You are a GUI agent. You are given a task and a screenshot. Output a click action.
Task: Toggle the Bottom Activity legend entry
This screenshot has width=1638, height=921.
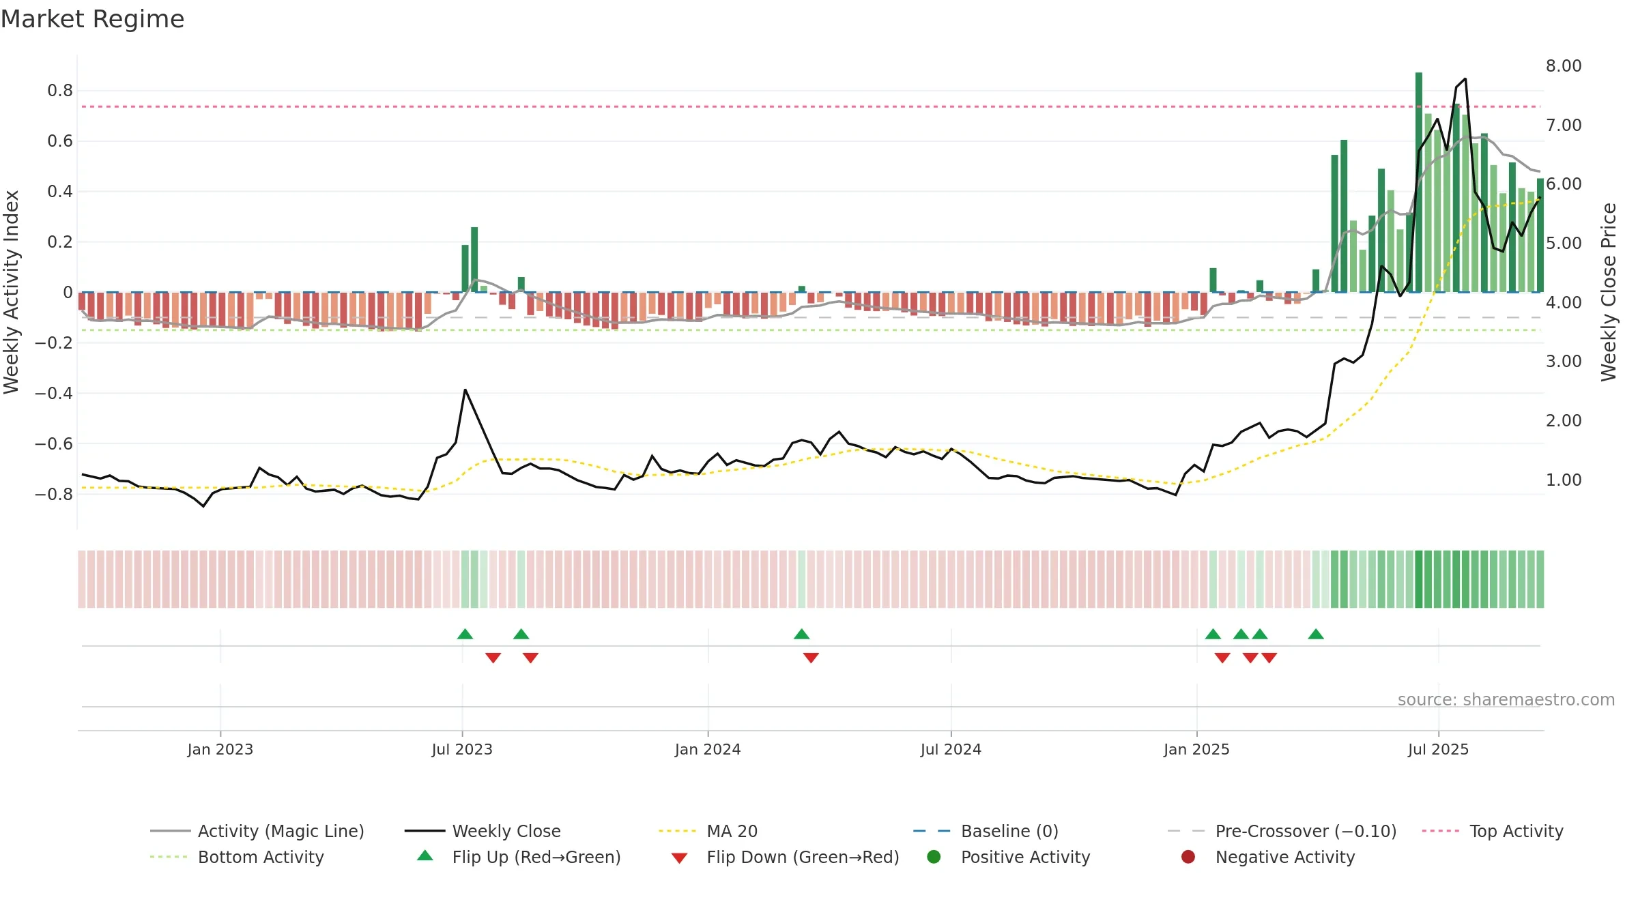237,857
